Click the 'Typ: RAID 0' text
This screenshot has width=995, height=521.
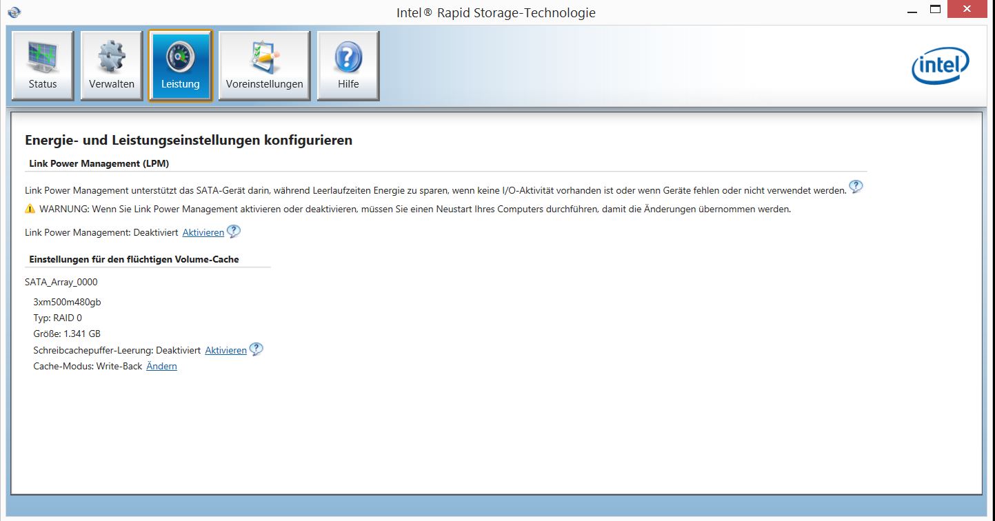click(58, 318)
